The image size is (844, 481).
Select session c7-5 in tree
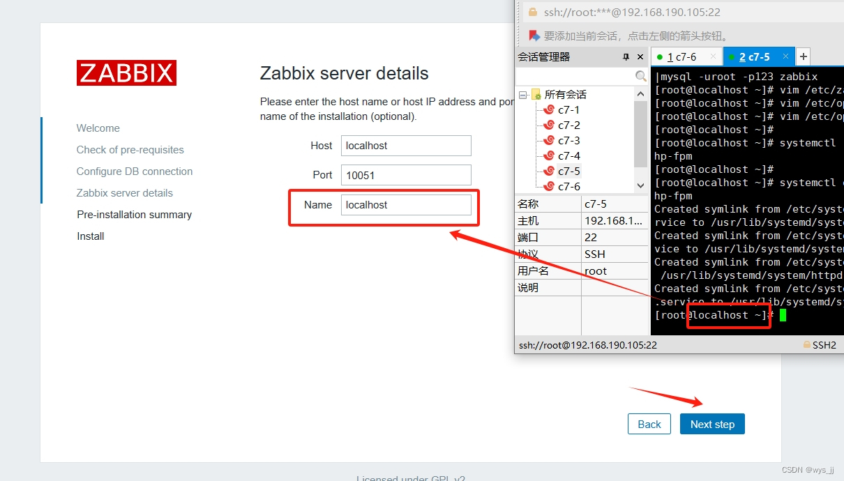(x=568, y=171)
